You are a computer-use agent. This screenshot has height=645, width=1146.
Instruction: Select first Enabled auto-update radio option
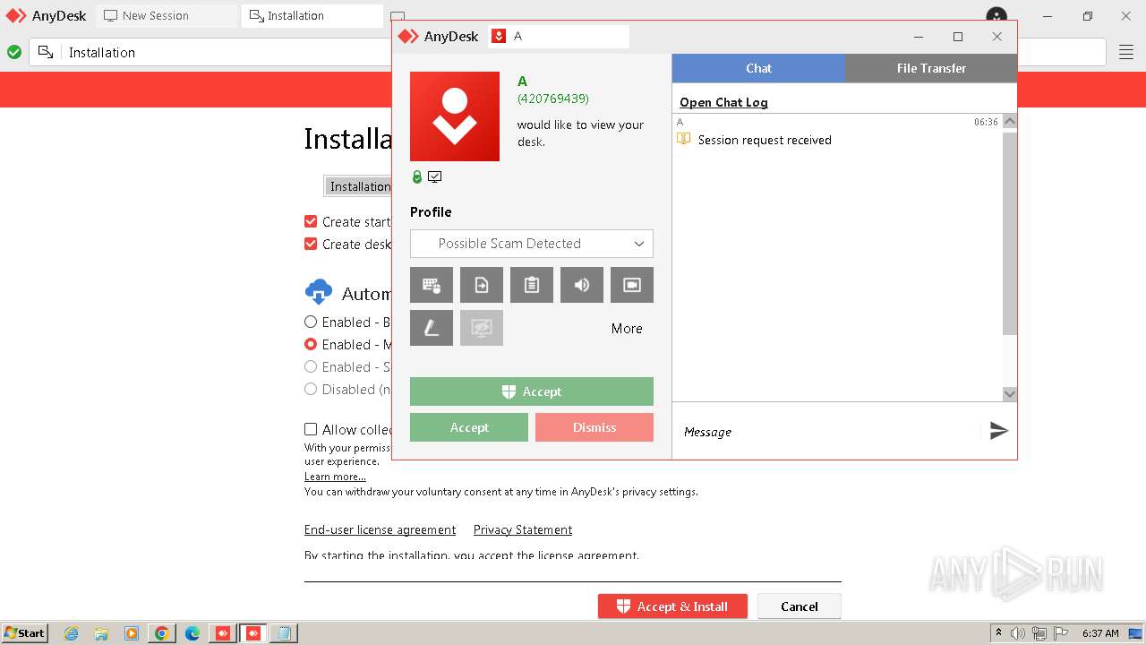tap(311, 322)
